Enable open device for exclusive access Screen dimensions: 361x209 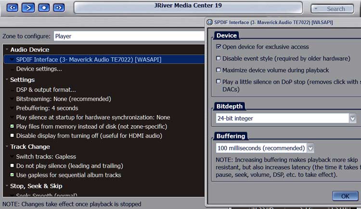click(x=219, y=47)
